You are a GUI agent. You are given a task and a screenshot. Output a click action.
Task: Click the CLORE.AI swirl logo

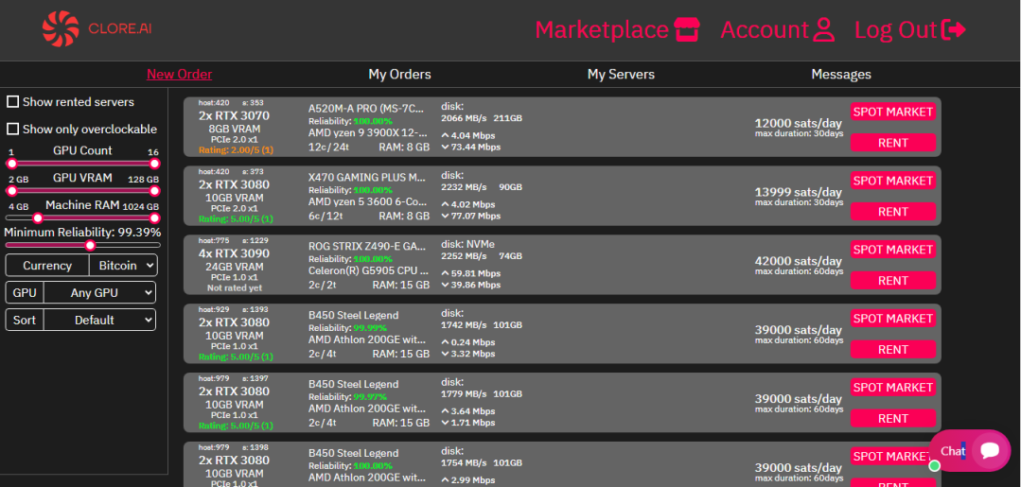[61, 29]
